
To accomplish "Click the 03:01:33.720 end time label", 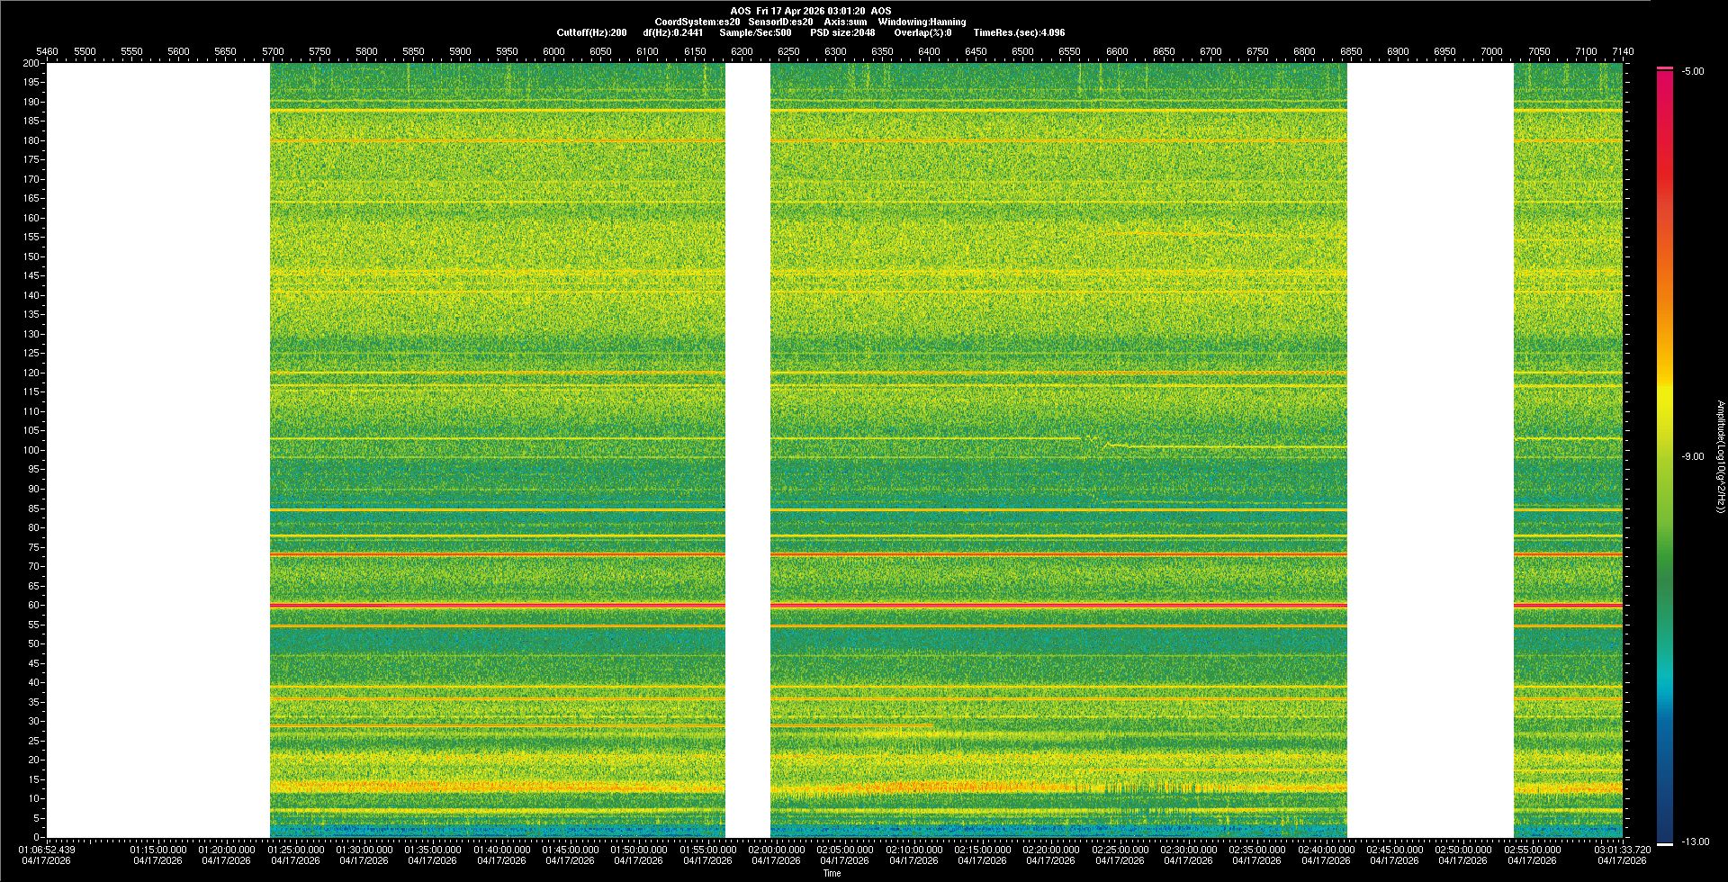I will [1622, 850].
